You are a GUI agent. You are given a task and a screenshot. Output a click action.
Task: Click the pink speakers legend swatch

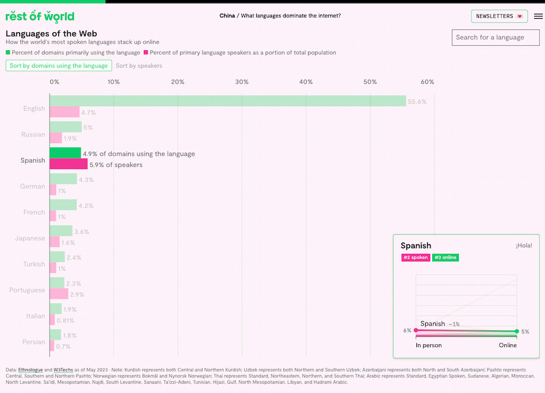click(x=146, y=53)
